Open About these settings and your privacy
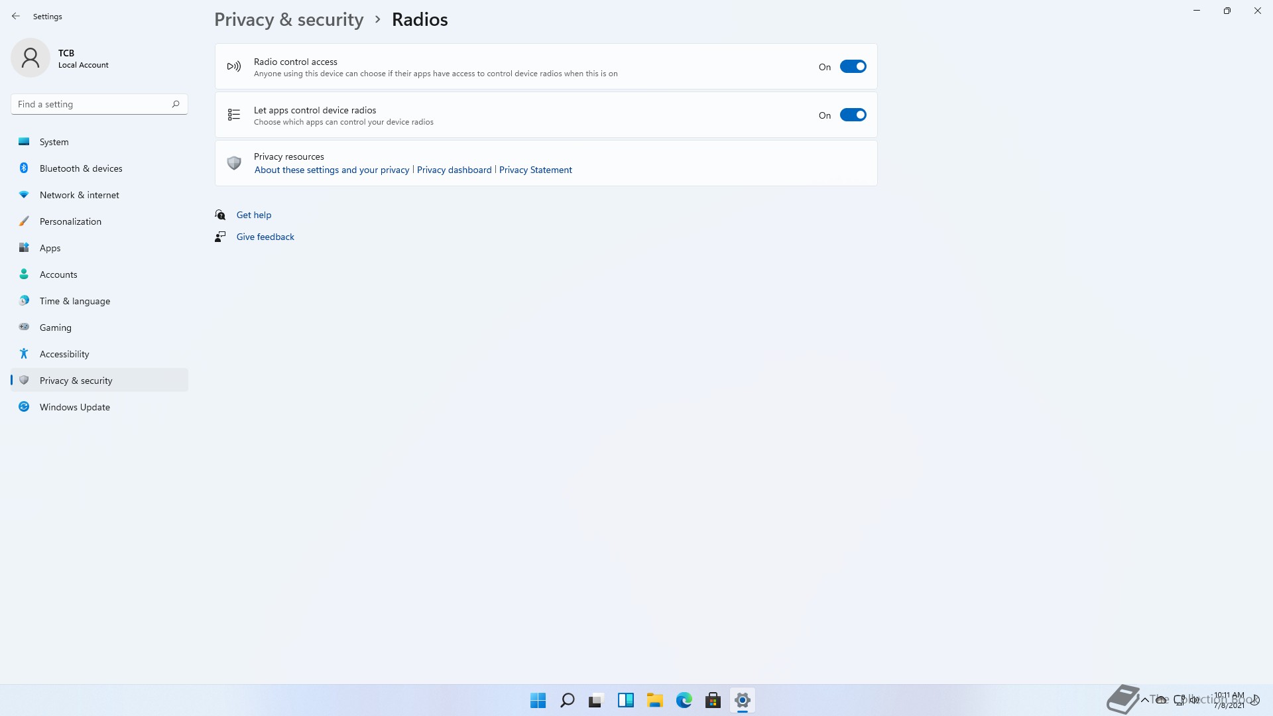Image resolution: width=1273 pixels, height=716 pixels. 332,170
